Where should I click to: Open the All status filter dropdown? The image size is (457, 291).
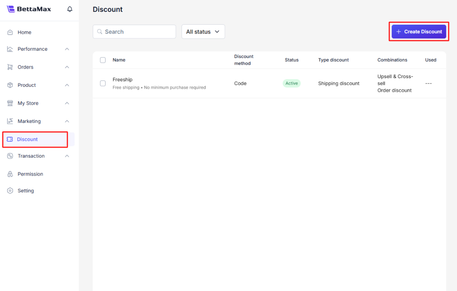click(x=203, y=32)
